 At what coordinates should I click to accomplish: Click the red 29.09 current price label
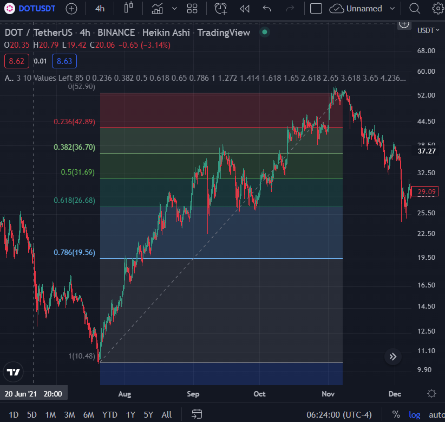tap(425, 191)
